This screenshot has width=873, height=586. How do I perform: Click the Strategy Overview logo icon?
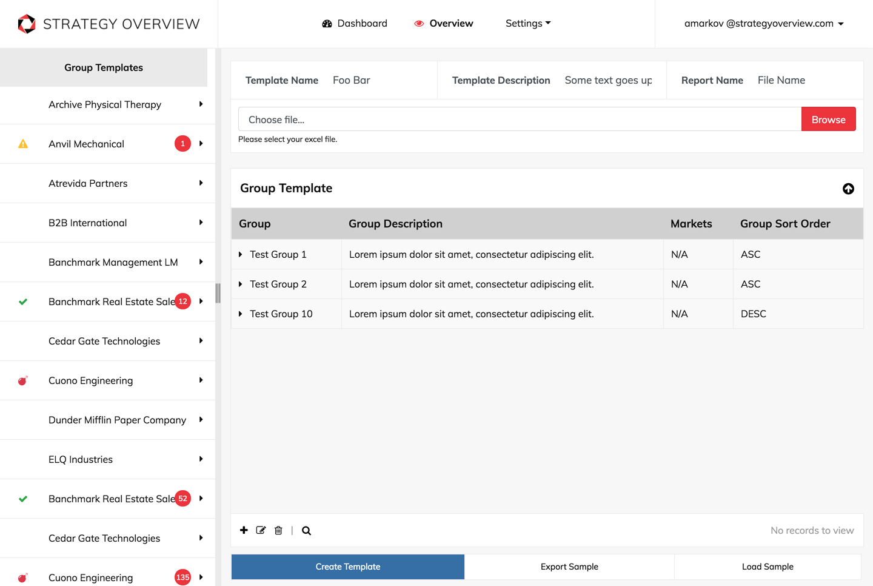click(x=27, y=24)
